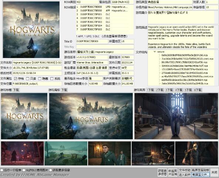Click the masked dark wizard screenshot thumbnail
Screen dimensions: 219x178
click(x=197, y=153)
